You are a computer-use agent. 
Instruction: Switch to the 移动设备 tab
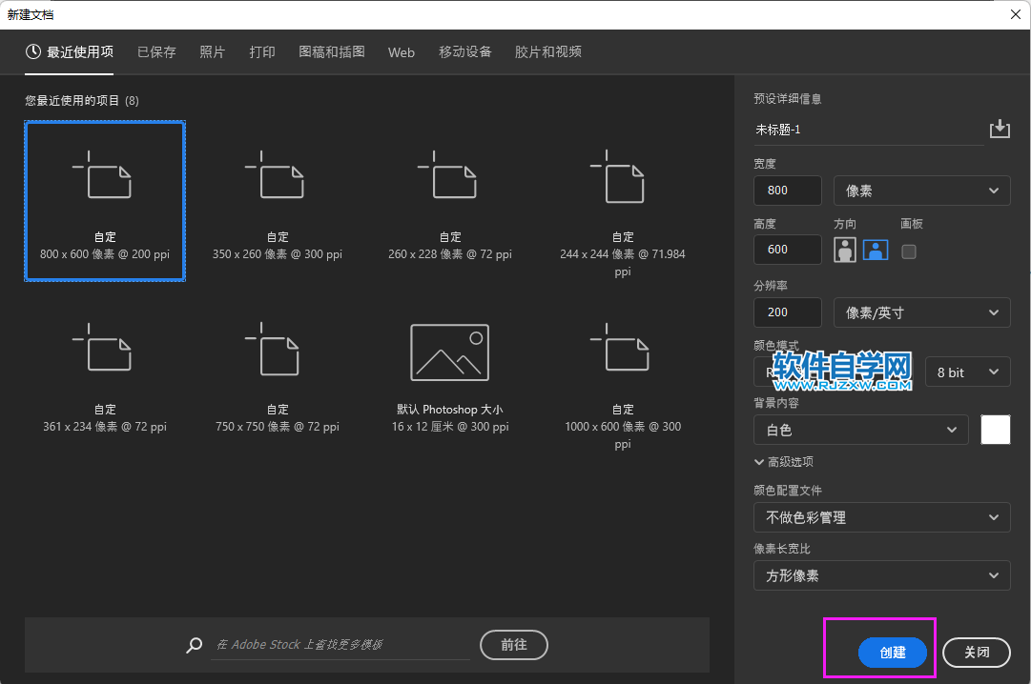464,52
